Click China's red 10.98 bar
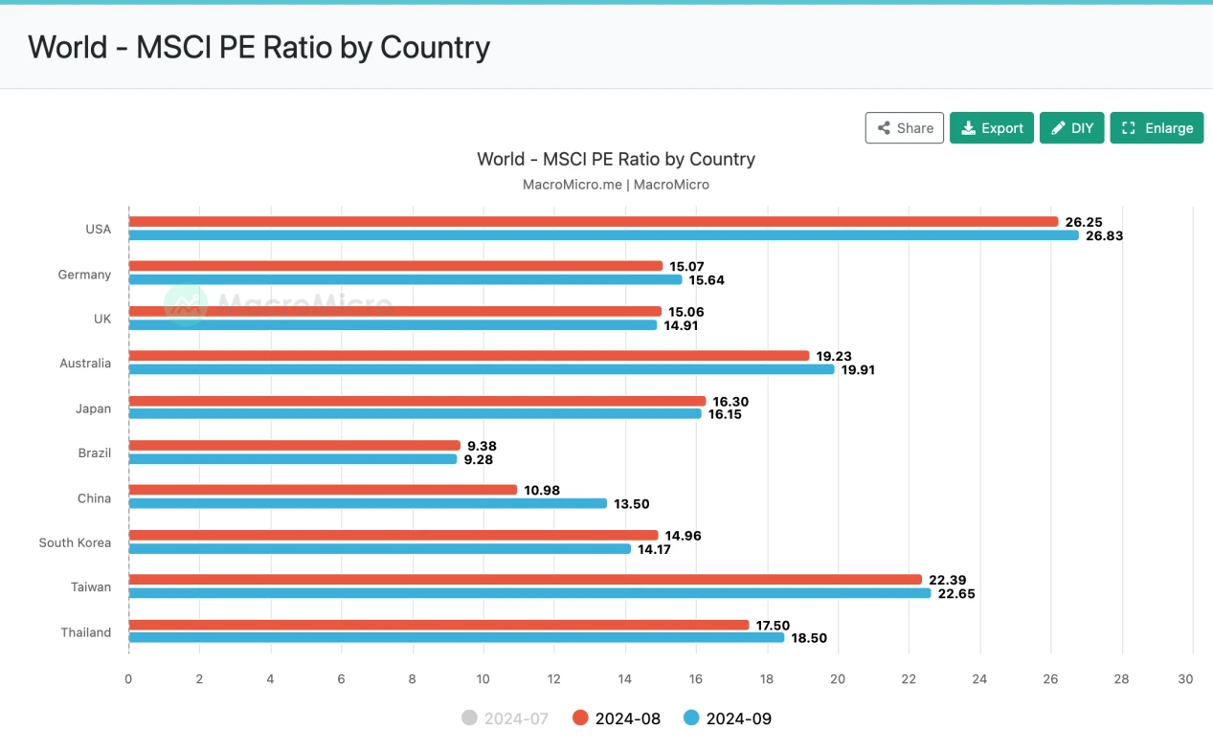 324,490
